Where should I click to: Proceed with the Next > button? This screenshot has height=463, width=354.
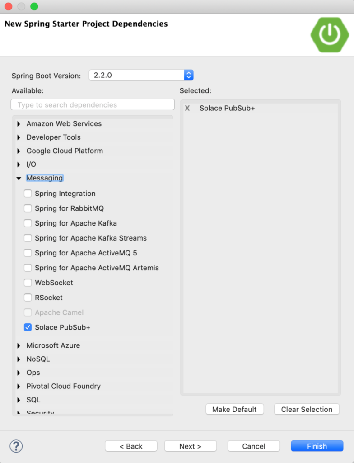[190, 446]
